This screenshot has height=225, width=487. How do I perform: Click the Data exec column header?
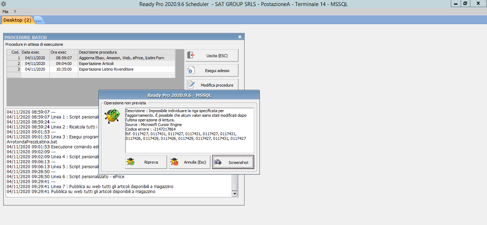coord(35,52)
